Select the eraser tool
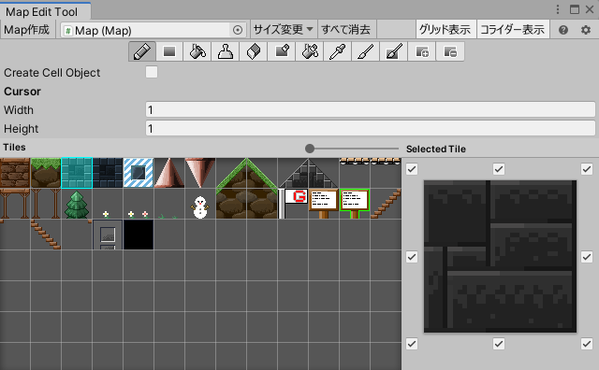Image resolution: width=599 pixels, height=370 pixels. coord(254,51)
